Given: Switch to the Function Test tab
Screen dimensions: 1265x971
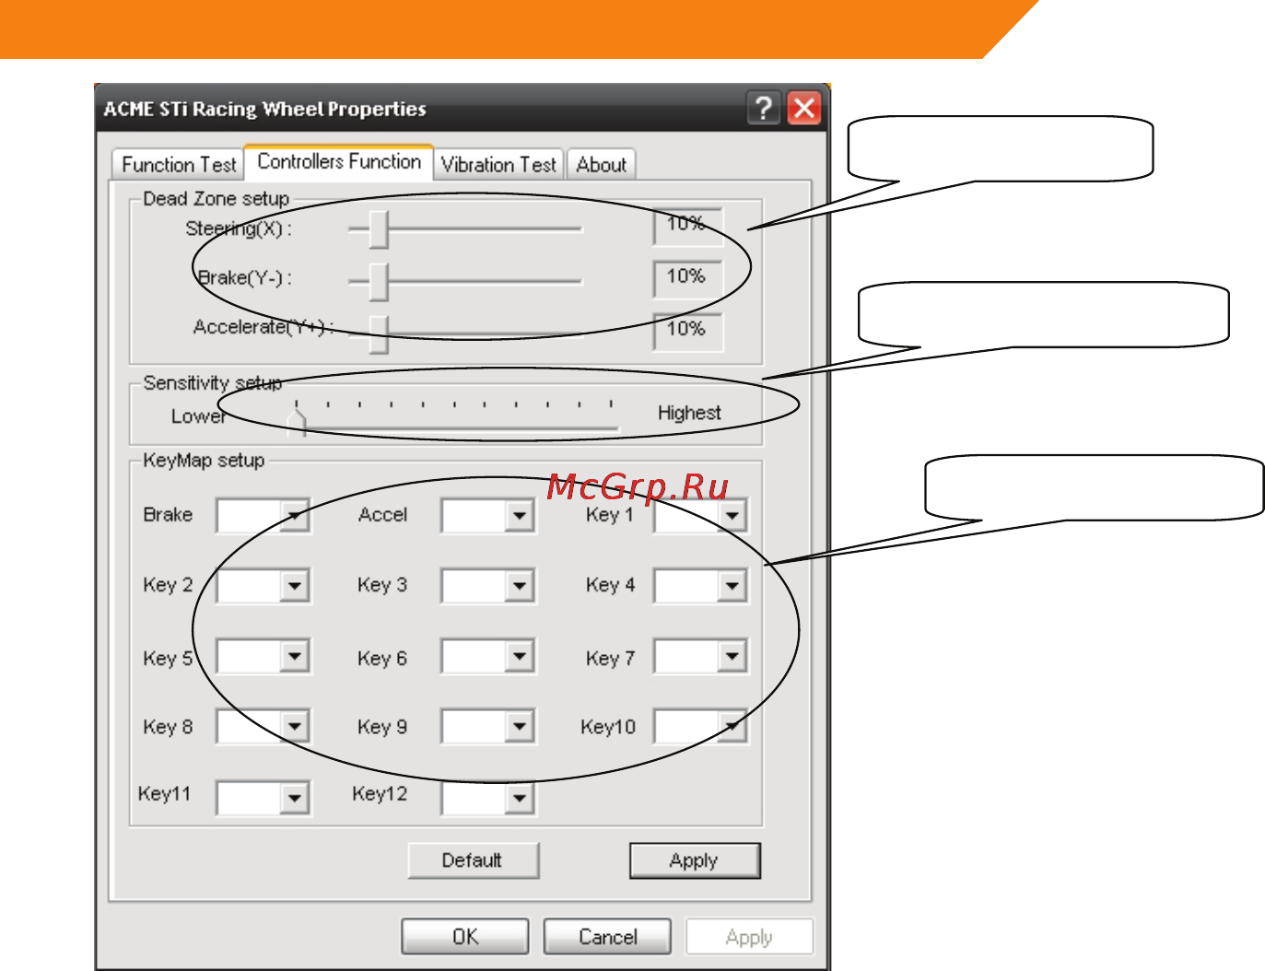Looking at the screenshot, I should (x=179, y=165).
